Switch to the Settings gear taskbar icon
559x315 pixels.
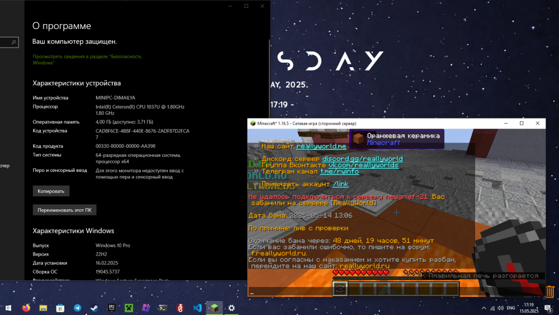[x=231, y=308]
